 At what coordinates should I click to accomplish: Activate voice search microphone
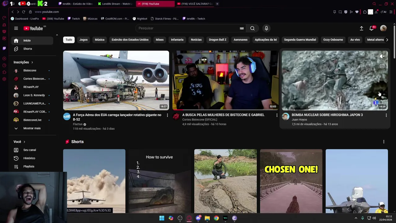266,28
